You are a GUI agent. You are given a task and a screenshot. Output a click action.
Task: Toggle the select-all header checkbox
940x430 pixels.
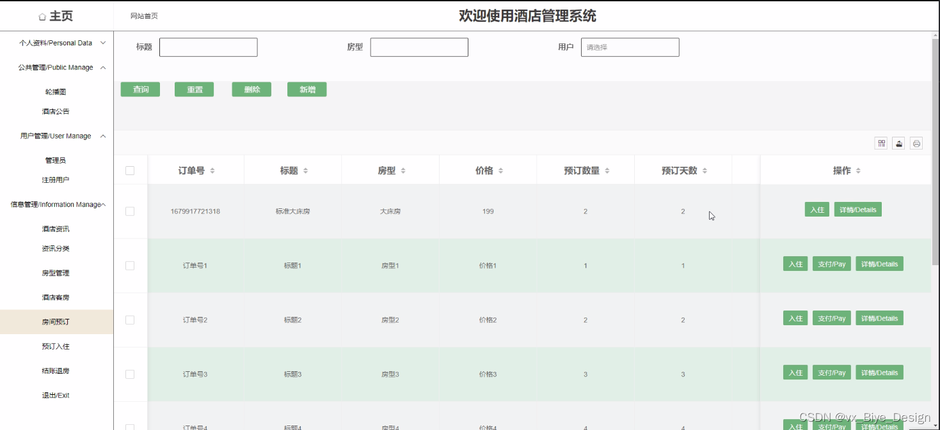[130, 171]
